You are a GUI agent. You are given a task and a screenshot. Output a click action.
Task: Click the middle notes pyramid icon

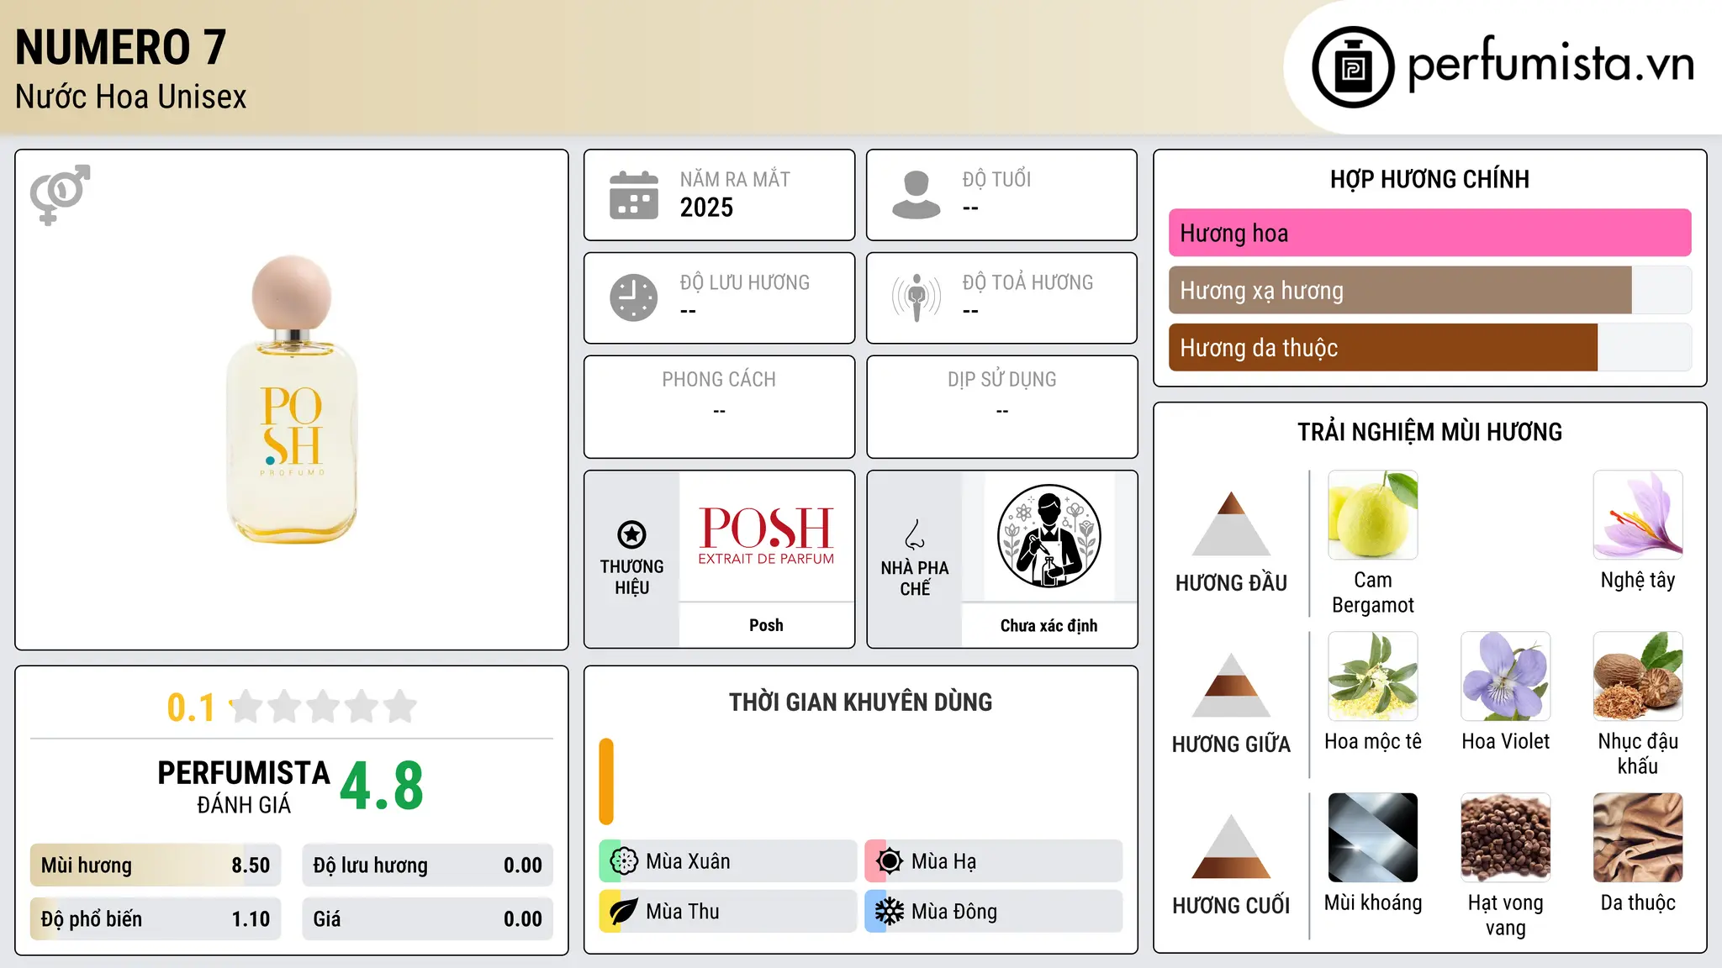click(1231, 685)
